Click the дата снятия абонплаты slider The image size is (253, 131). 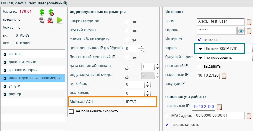133,67
